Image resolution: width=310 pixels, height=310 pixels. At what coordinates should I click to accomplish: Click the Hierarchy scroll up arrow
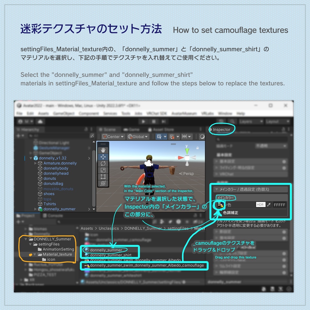94,142
